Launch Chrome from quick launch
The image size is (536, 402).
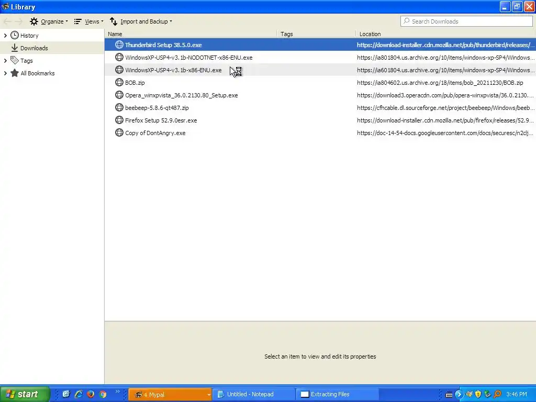(103, 394)
